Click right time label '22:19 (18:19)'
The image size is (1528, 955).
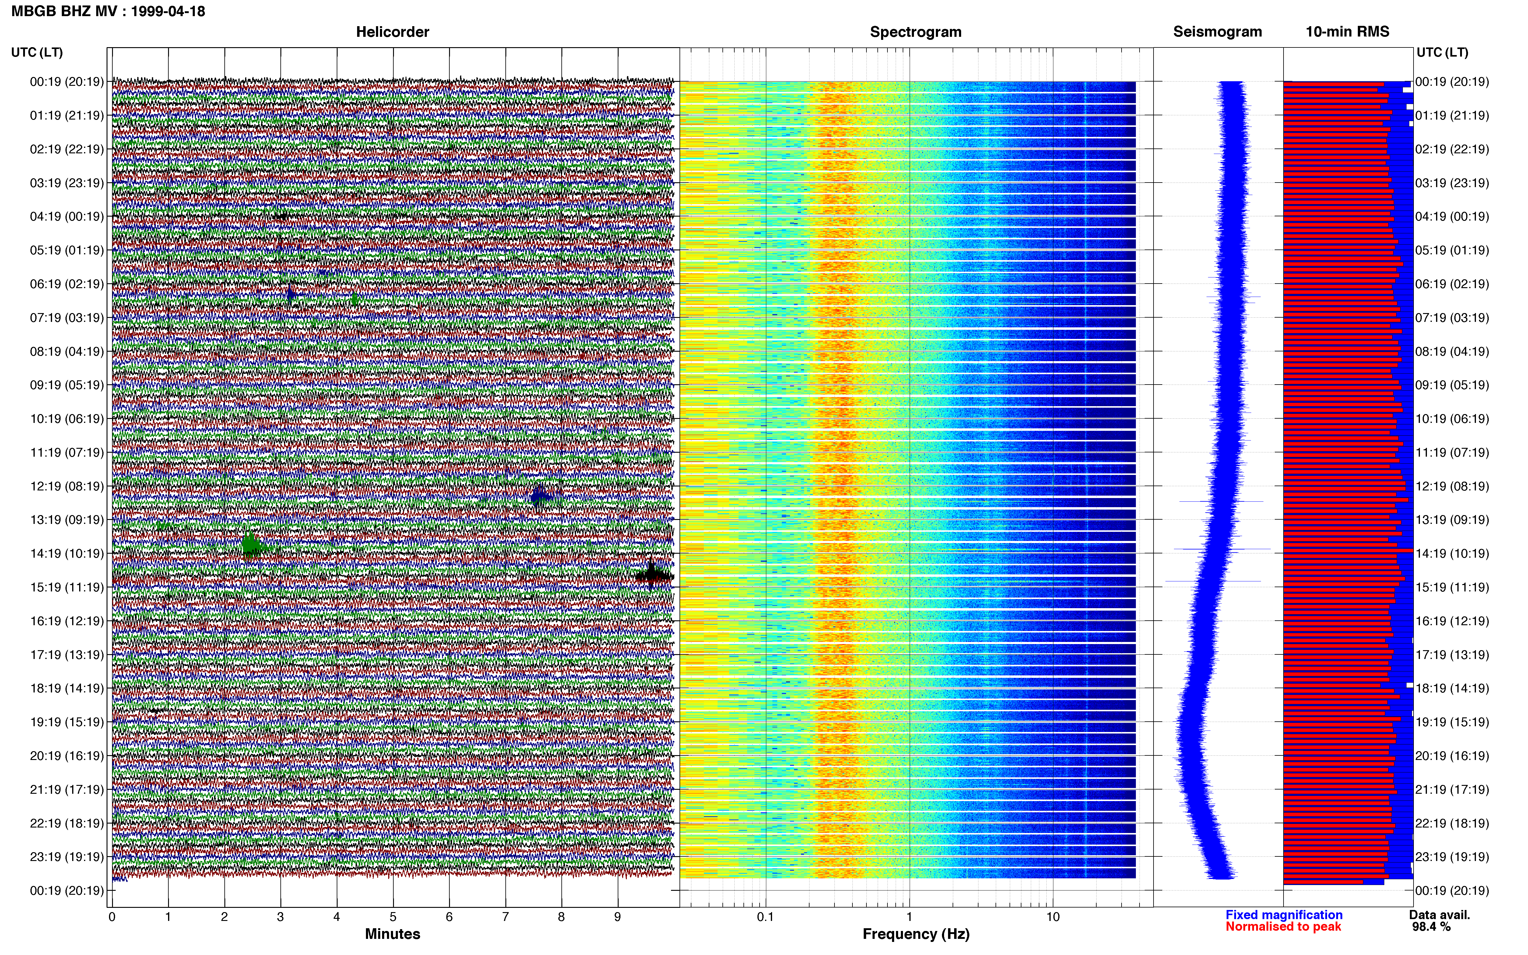point(1452,823)
